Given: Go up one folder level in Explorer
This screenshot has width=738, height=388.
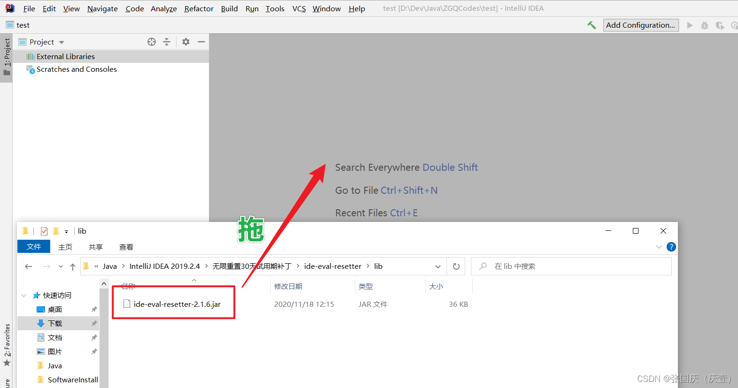Looking at the screenshot, I should coord(73,266).
